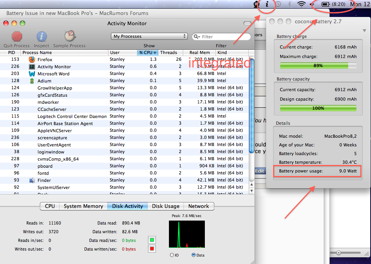Viewport: 371px width, 264px height.
Task: Select the mdworker process row
Action: pyautogui.click(x=124, y=102)
